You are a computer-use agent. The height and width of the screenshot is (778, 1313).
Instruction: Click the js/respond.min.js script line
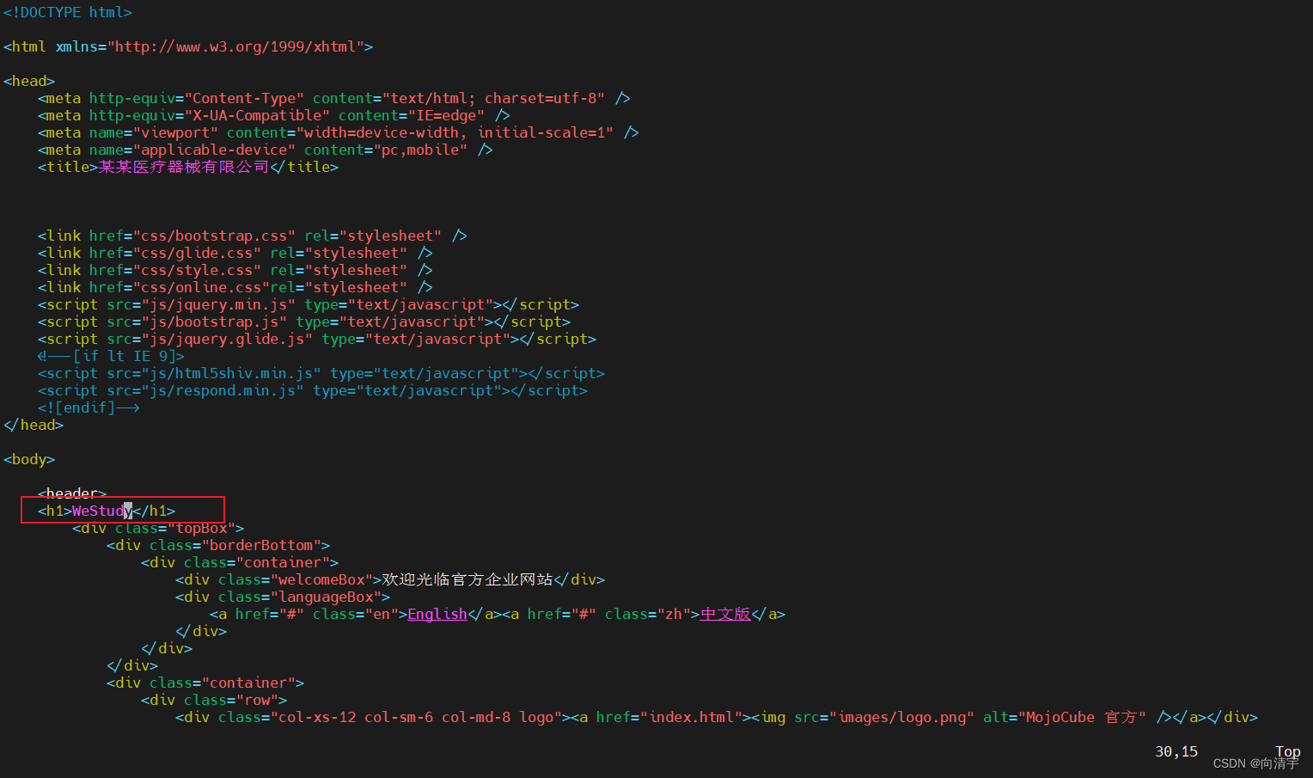[x=313, y=390]
